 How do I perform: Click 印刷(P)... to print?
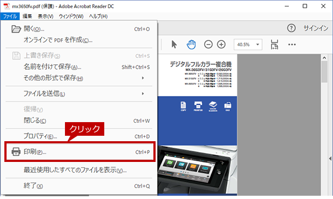pos(80,152)
